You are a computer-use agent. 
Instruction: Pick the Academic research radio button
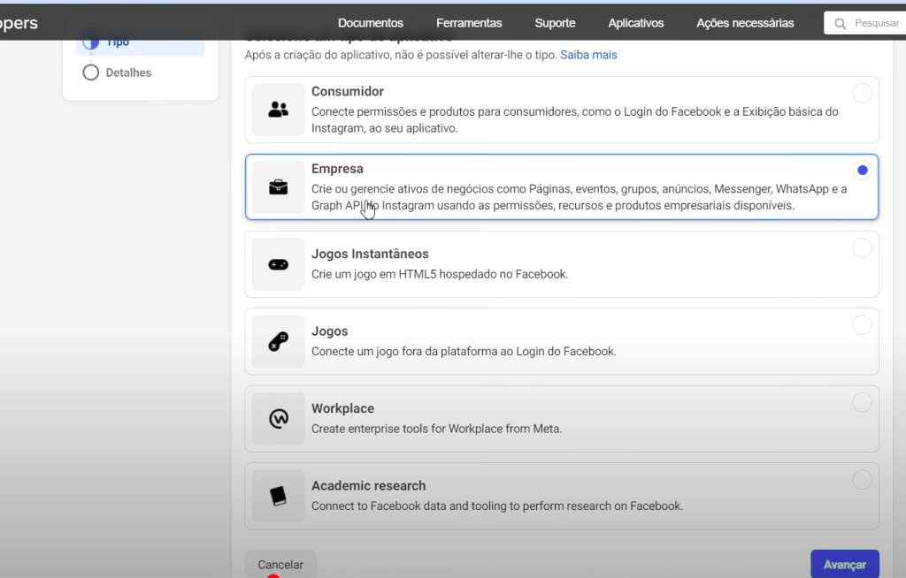pyautogui.click(x=862, y=480)
